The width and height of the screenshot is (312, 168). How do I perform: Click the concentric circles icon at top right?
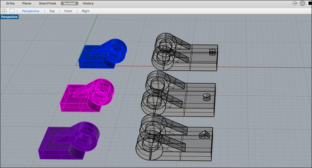pos(302,3)
